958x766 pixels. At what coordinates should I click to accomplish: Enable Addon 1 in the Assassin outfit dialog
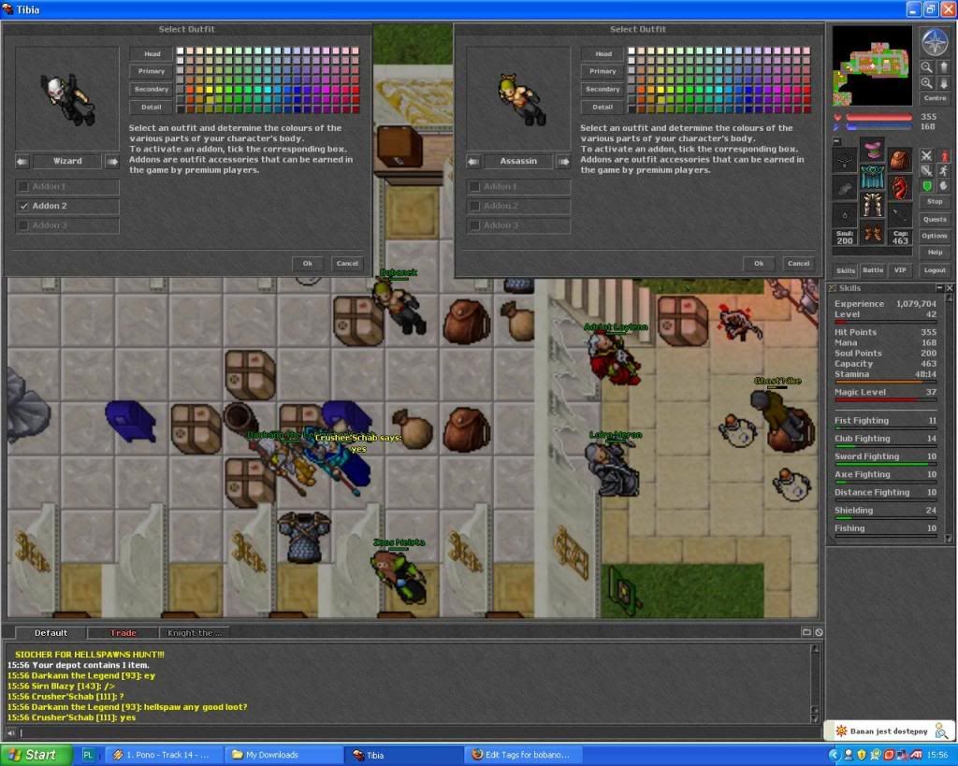point(474,186)
